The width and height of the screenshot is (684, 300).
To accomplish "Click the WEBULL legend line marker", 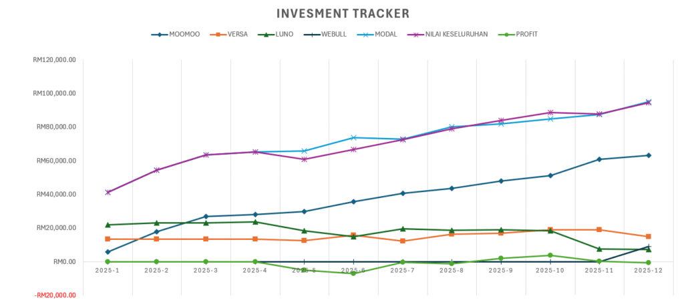I will click(311, 34).
